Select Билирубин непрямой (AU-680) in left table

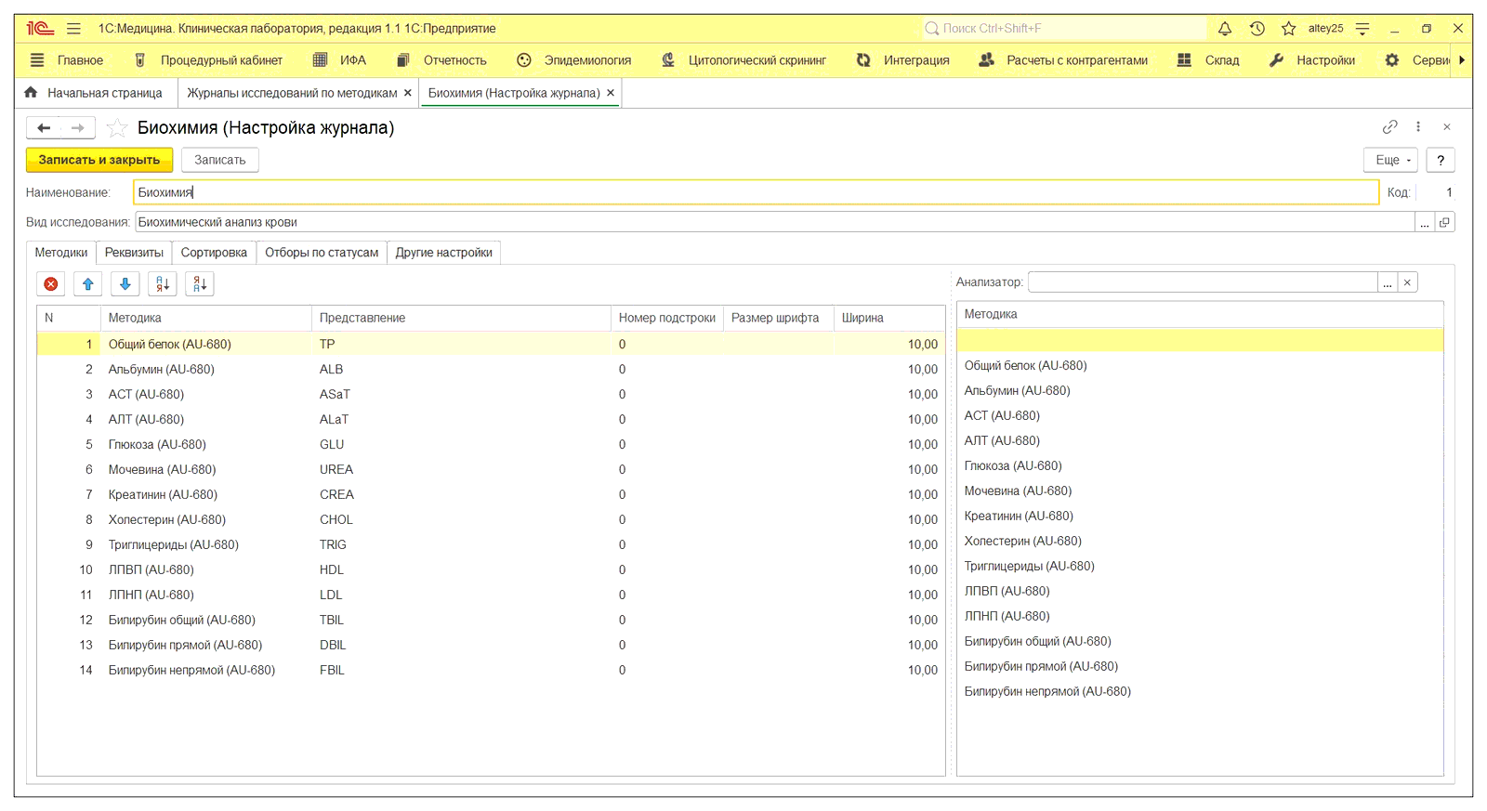point(491,671)
